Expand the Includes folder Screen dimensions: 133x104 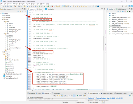[x=3, y=18]
